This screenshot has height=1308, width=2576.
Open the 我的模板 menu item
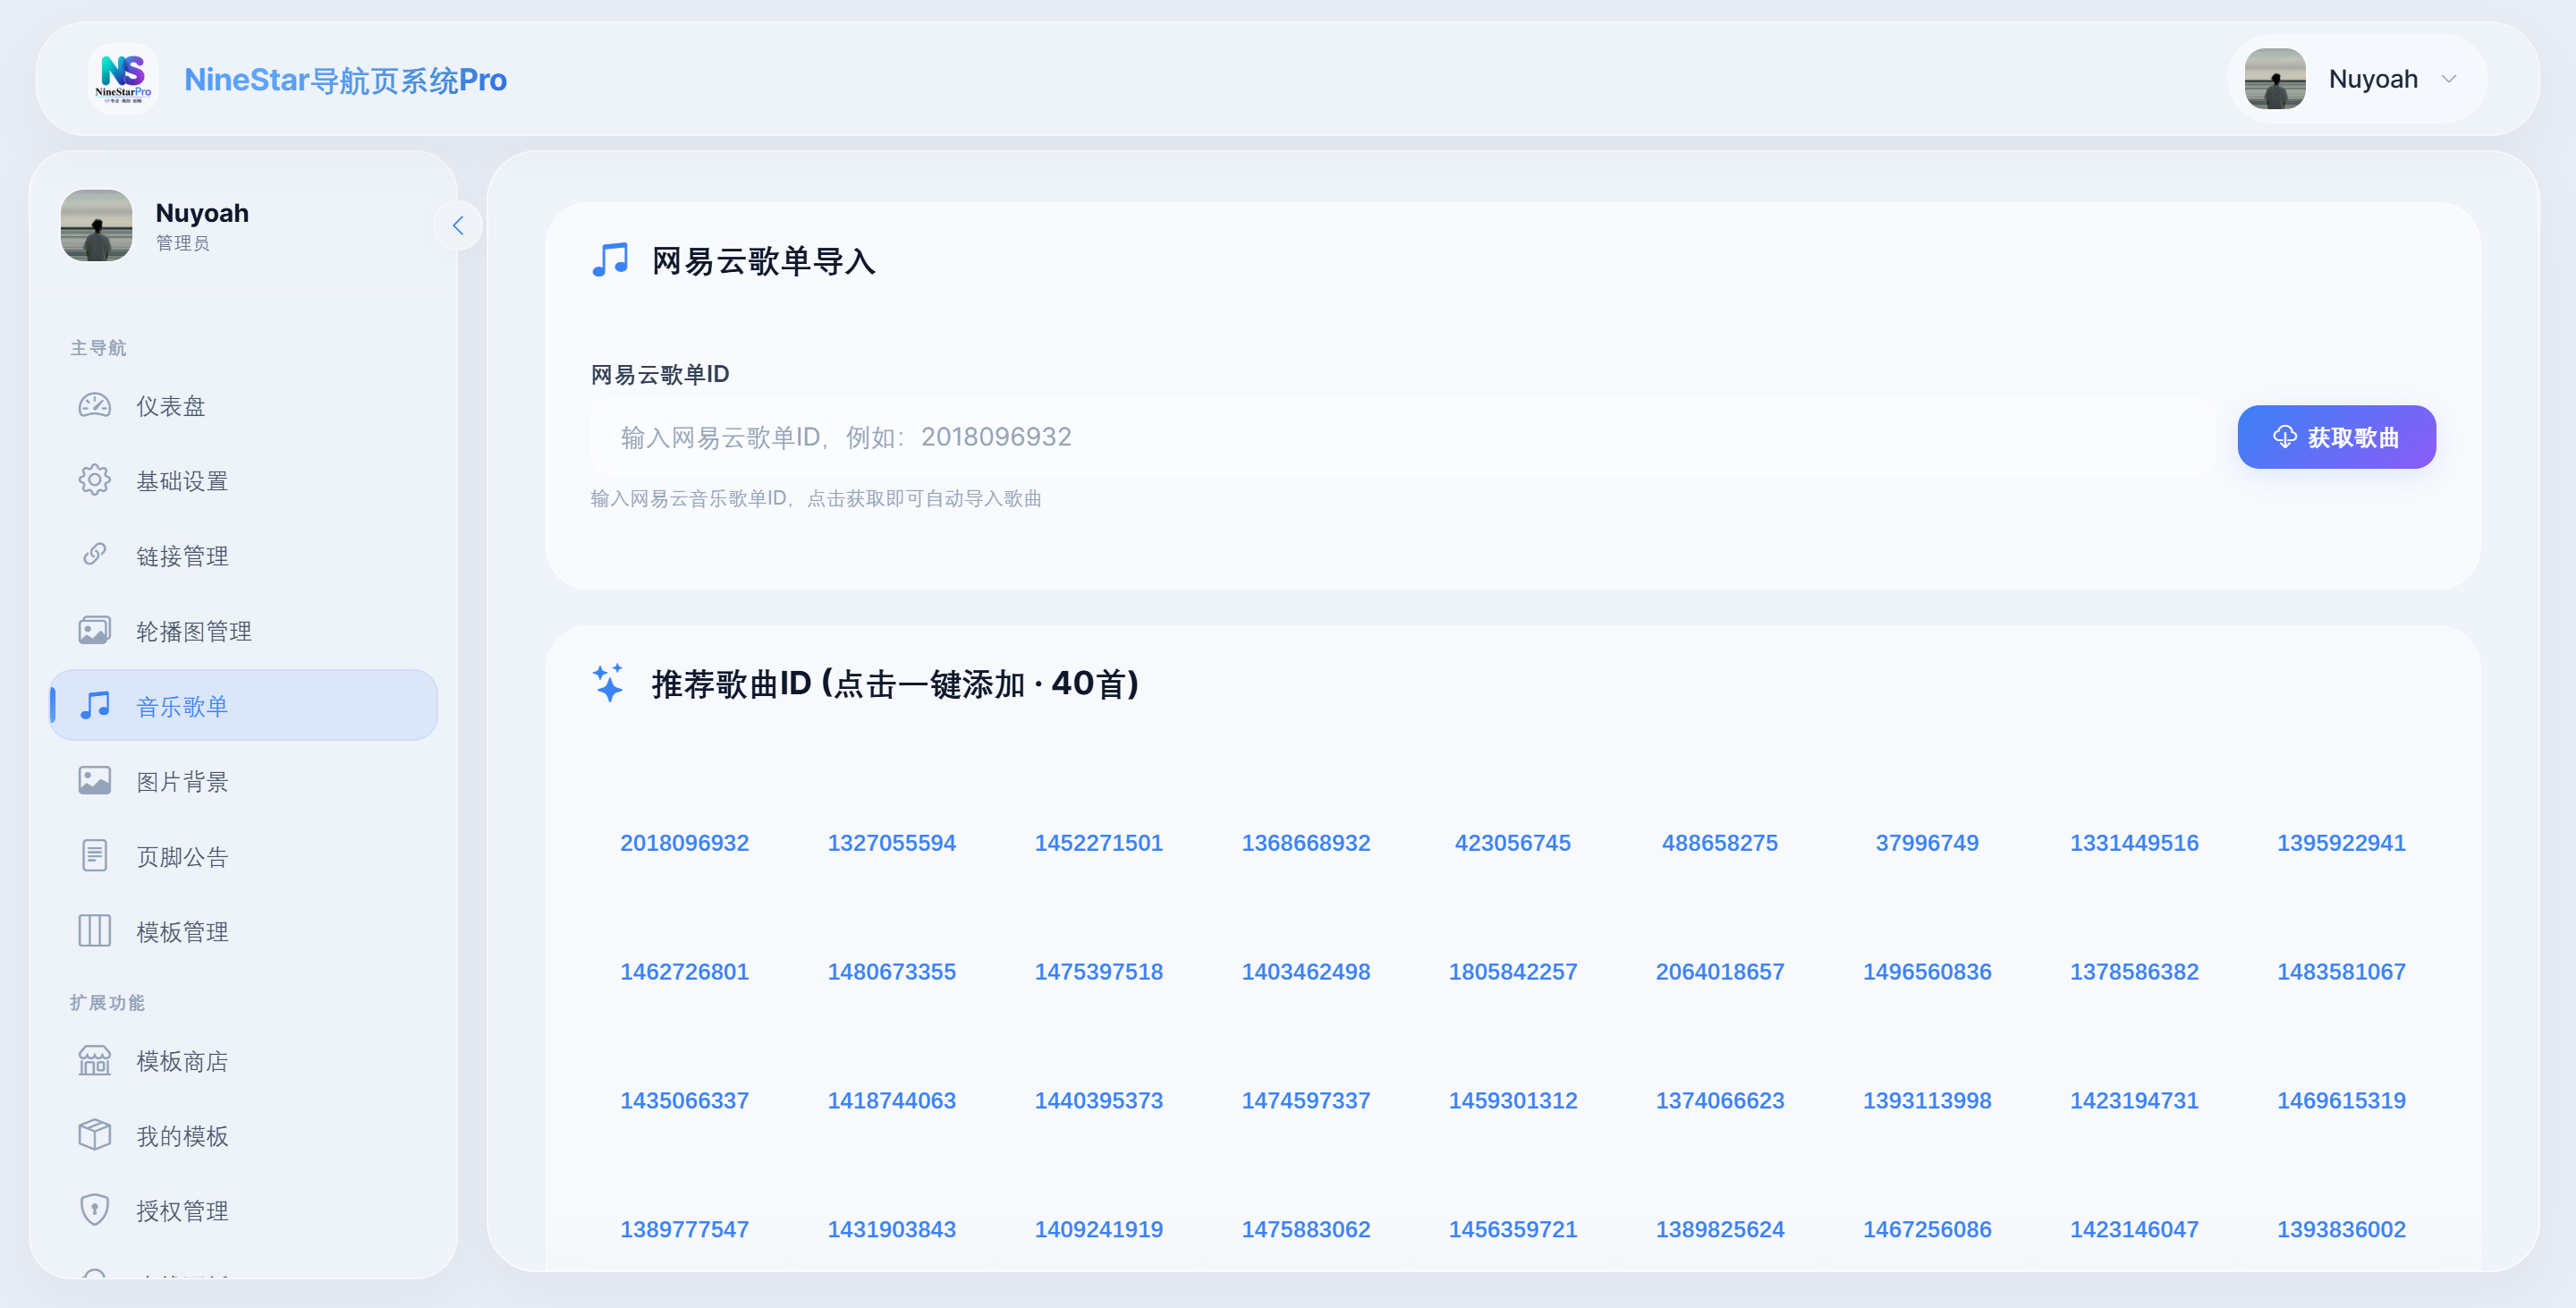click(x=244, y=1136)
